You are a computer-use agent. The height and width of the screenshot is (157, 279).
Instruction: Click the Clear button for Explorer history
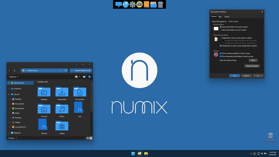(253, 60)
